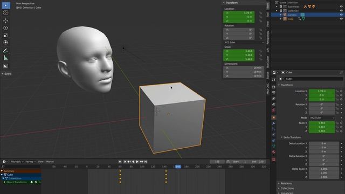The width and height of the screenshot is (345, 194).
Task: Open the World properties tab icon
Action: click(274, 110)
